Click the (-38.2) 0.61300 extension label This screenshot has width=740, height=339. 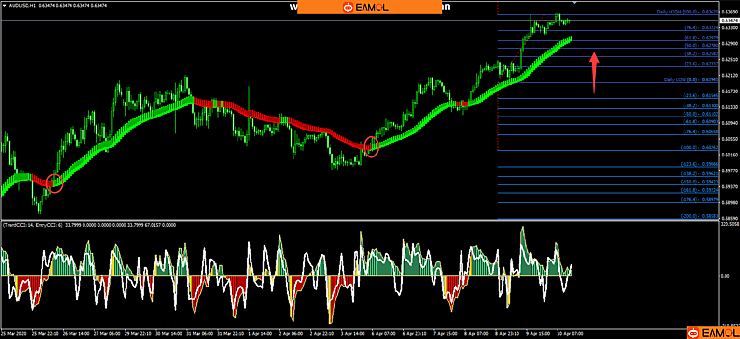(701, 105)
